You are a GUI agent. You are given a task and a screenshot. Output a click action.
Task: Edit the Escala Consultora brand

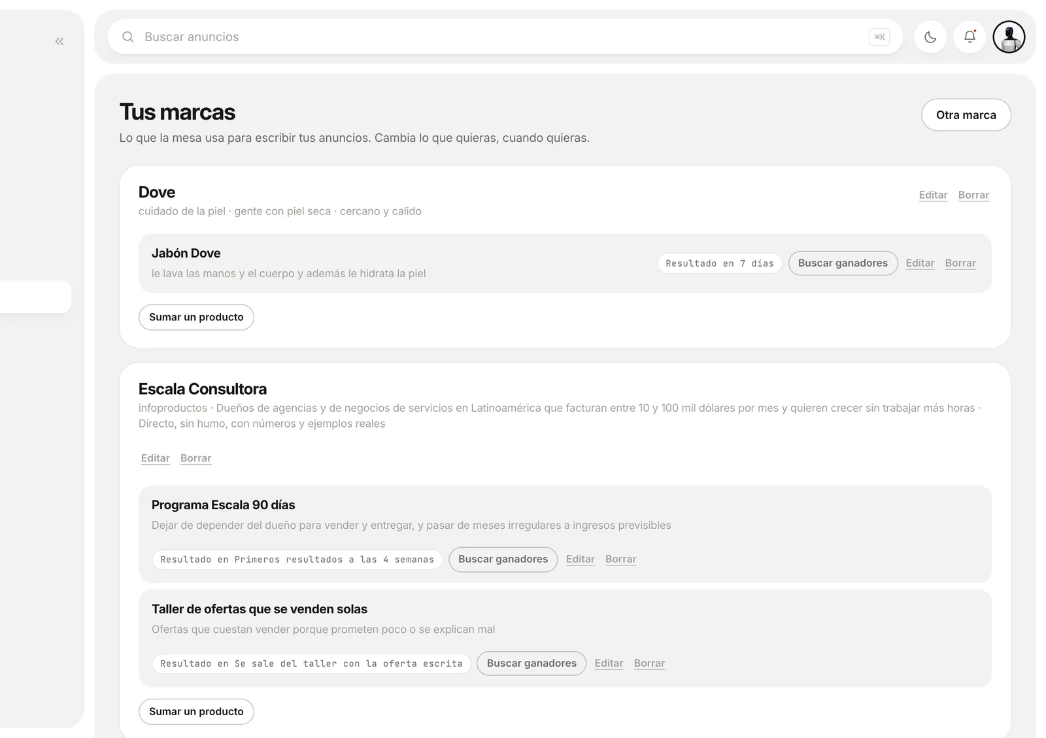pos(156,458)
